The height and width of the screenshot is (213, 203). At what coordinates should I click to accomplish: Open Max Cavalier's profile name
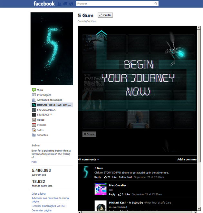[118, 185]
